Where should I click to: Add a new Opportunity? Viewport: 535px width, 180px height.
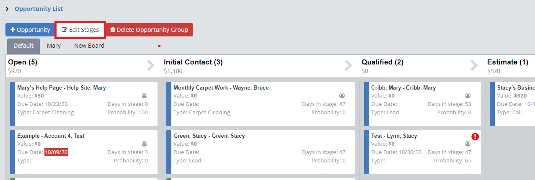tap(30, 30)
